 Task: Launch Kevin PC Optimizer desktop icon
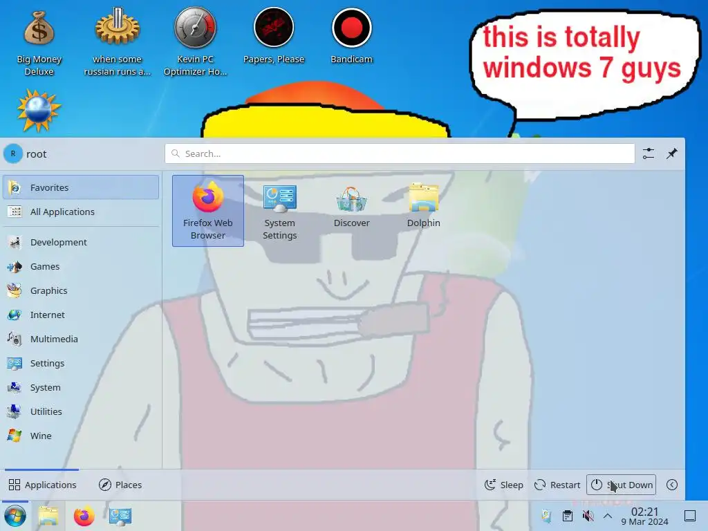pos(195,42)
